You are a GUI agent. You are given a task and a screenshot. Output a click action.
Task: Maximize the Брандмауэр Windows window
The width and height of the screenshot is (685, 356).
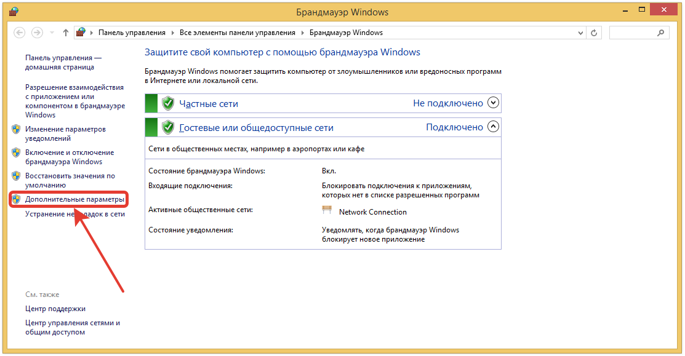pyautogui.click(x=642, y=10)
